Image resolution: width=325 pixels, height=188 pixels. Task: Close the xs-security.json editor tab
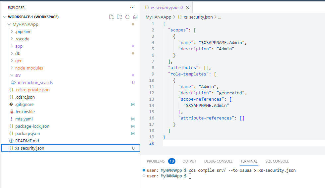(x=188, y=8)
